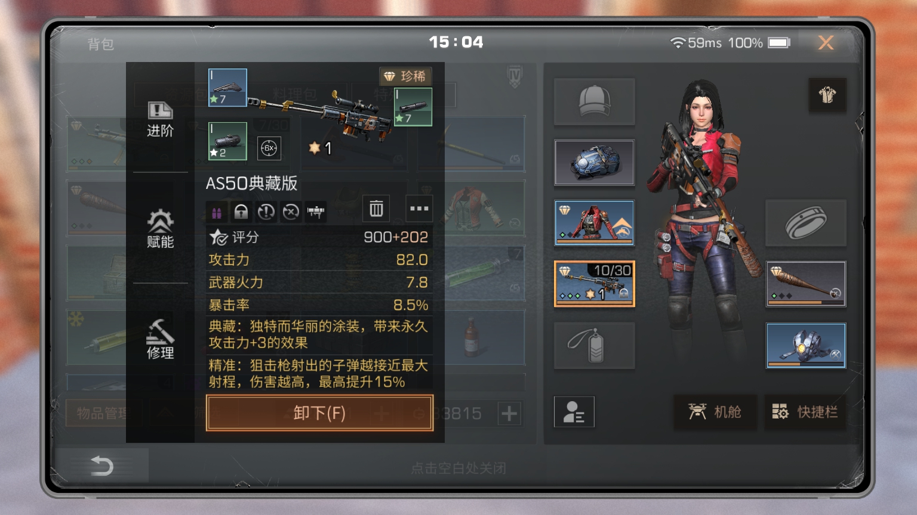Image resolution: width=917 pixels, height=515 pixels.
Task: Open the 进阶 weapon upgrade option
Action: [160, 119]
